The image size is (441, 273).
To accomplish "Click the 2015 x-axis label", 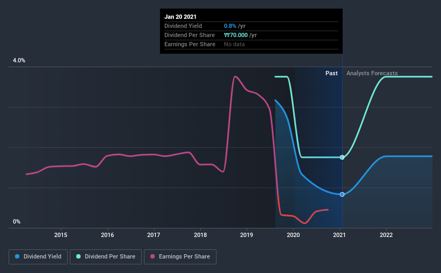I will [x=61, y=235].
